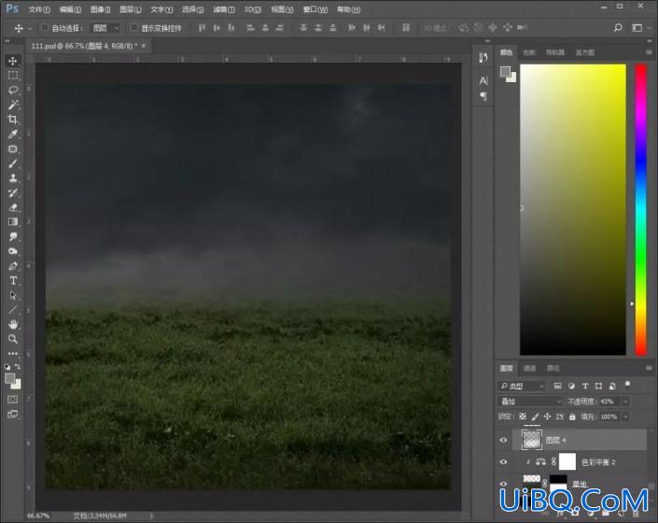This screenshot has width=658, height=523.
Task: Lock all padlock icon
Action: [x=572, y=417]
